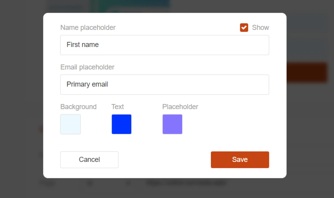This screenshot has width=334, height=198.
Task: Click the blurred preview image above the dialog
Action: point(130,6)
